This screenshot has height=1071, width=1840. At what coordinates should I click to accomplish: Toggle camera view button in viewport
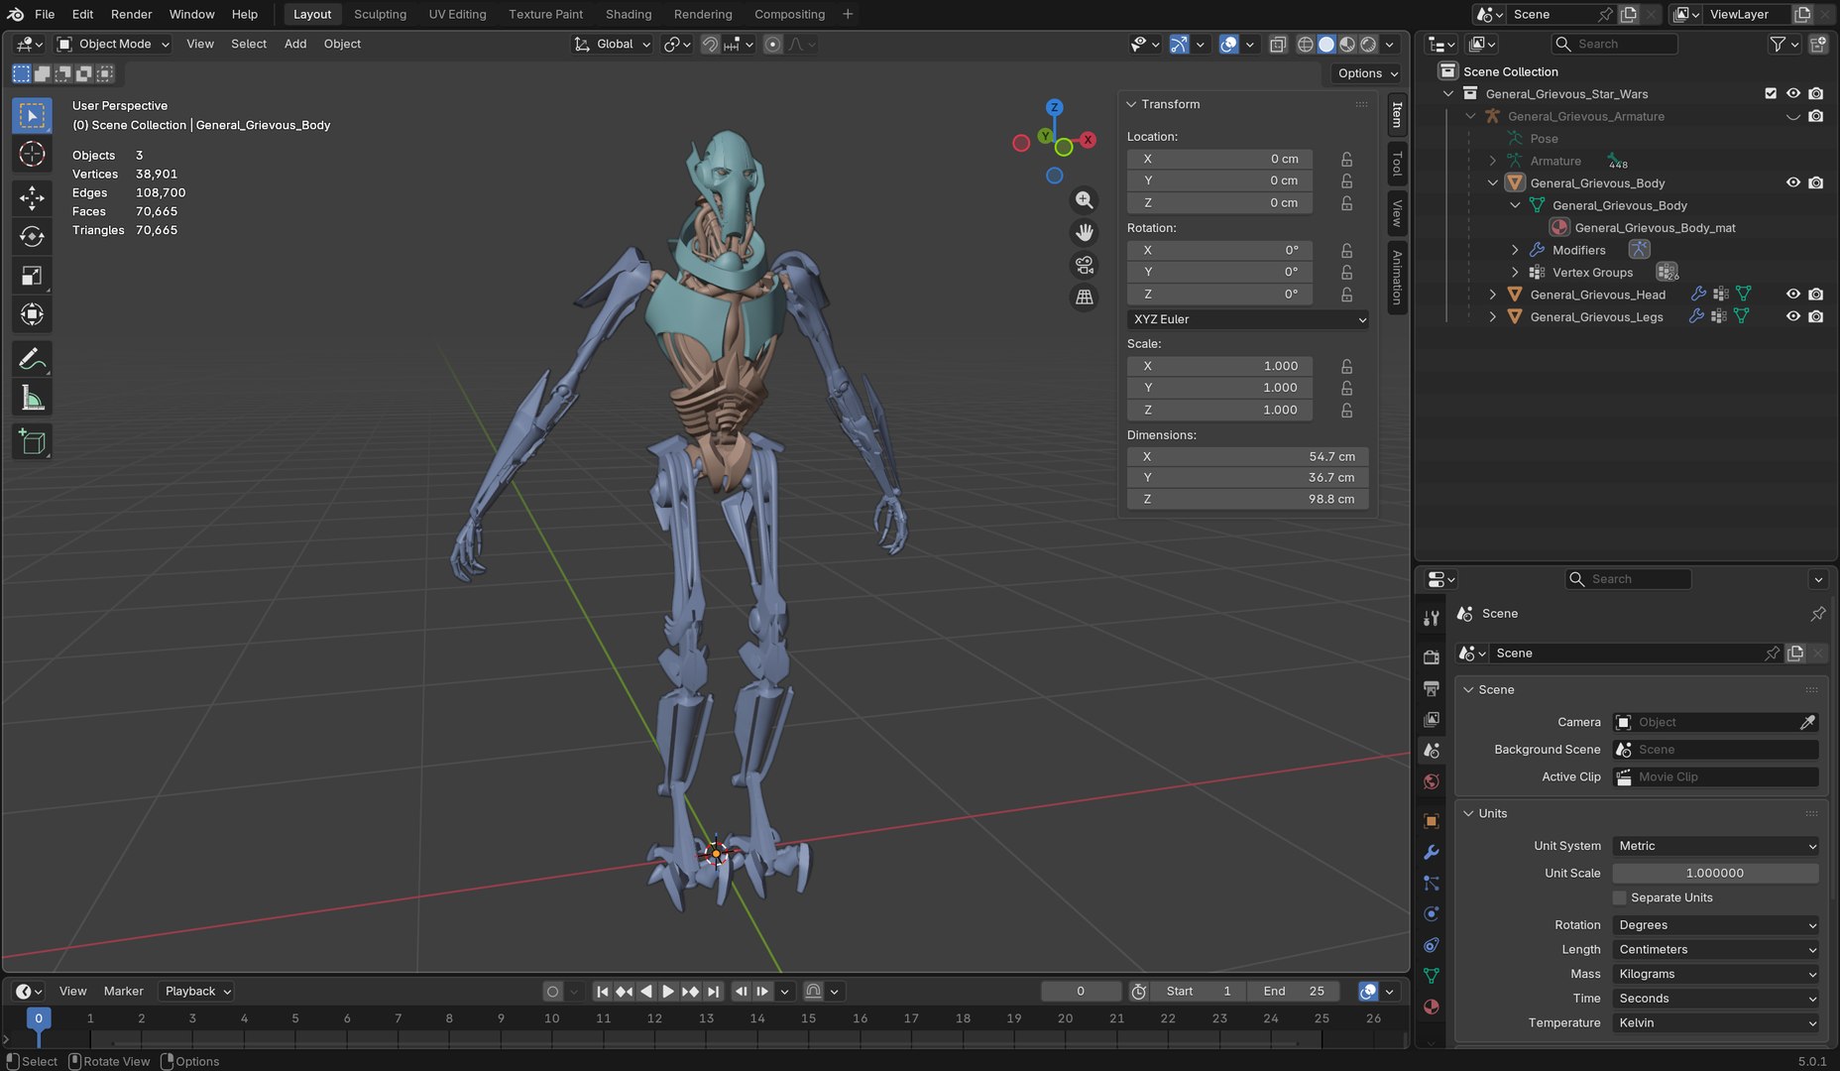point(1085,265)
